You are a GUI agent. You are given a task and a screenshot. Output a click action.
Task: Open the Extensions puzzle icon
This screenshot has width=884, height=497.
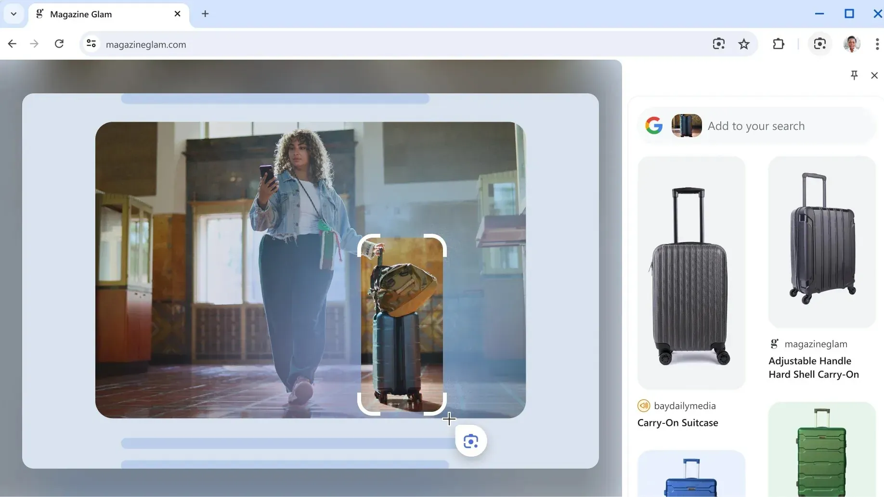tap(779, 44)
